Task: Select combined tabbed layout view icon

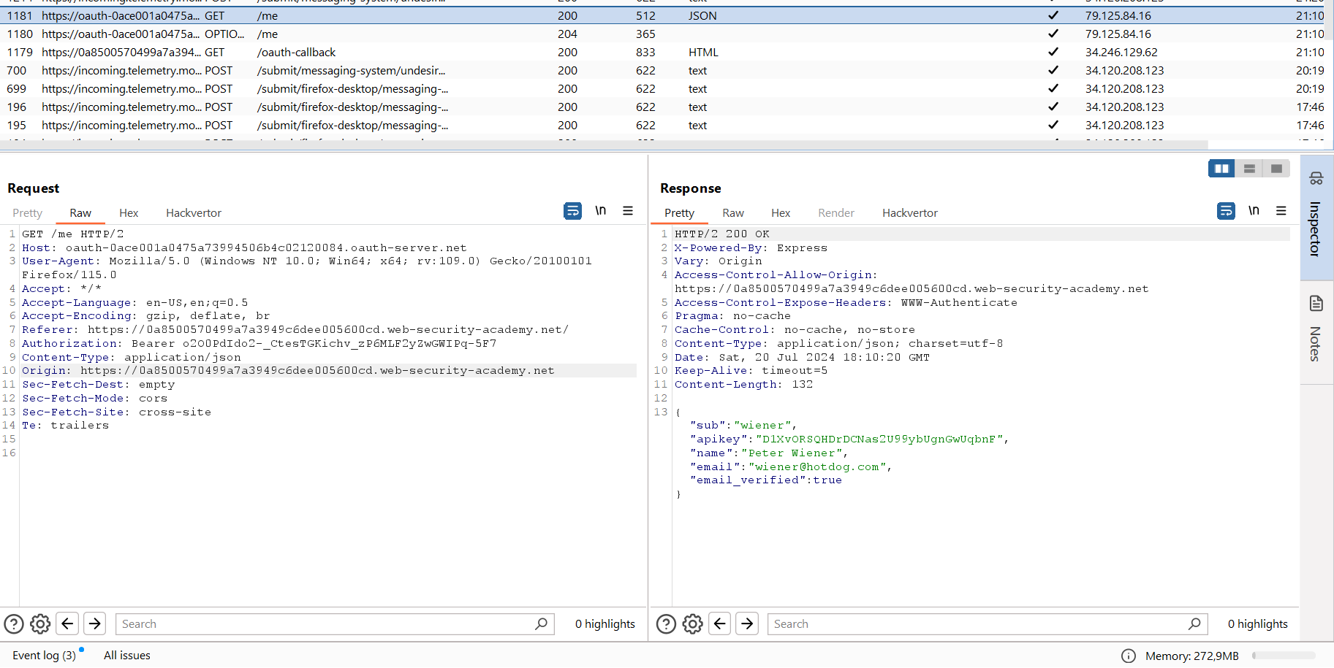Action: click(1276, 169)
